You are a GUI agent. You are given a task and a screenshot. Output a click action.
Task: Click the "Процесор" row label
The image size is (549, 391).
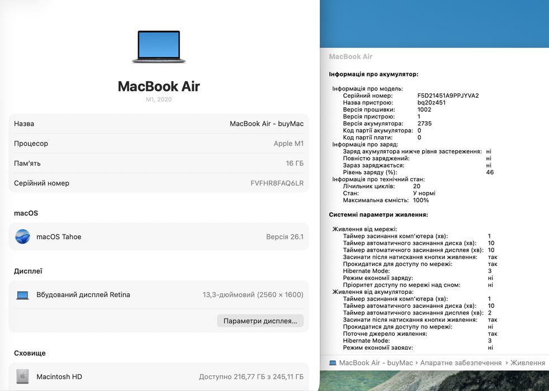click(x=31, y=144)
